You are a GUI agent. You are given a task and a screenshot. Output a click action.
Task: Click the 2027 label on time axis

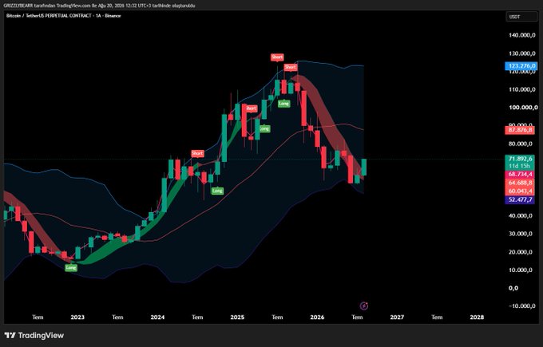click(397, 317)
